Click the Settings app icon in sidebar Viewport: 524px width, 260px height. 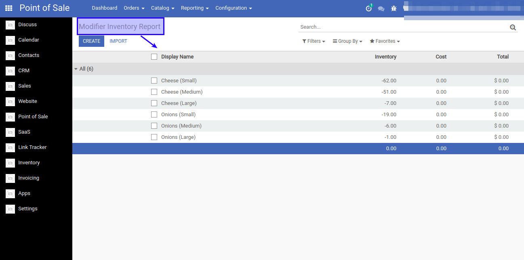coord(10,209)
